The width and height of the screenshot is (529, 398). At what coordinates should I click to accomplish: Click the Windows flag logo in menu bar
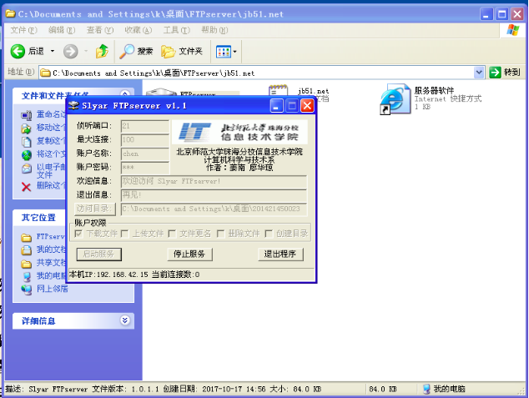click(x=513, y=30)
